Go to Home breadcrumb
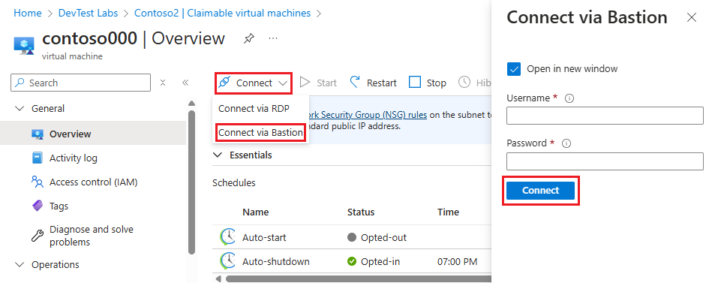This screenshot has width=715, height=283. (27, 14)
